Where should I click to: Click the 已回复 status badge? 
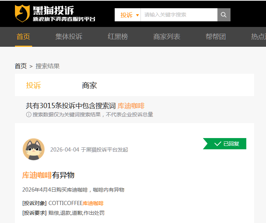(225, 144)
